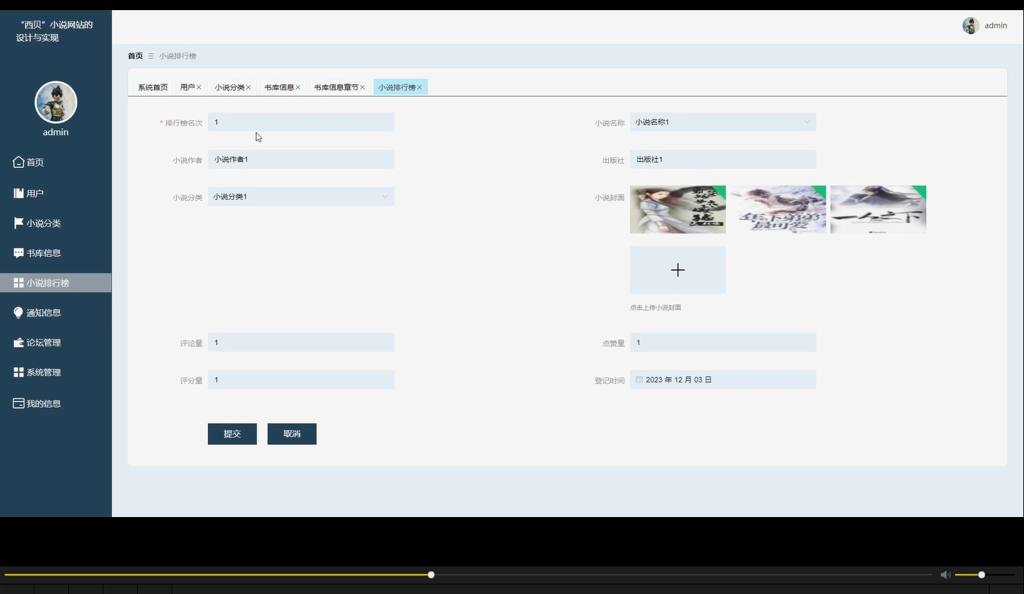Select the first novel cover thumbnail
Viewport: 1024px width, 594px height.
(x=677, y=209)
